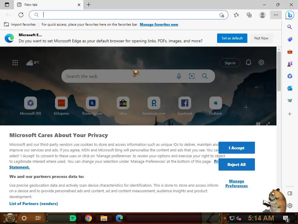Open sidebar Drop paper plane icon
Viewport: 298px width, 224px height.
(x=290, y=100)
